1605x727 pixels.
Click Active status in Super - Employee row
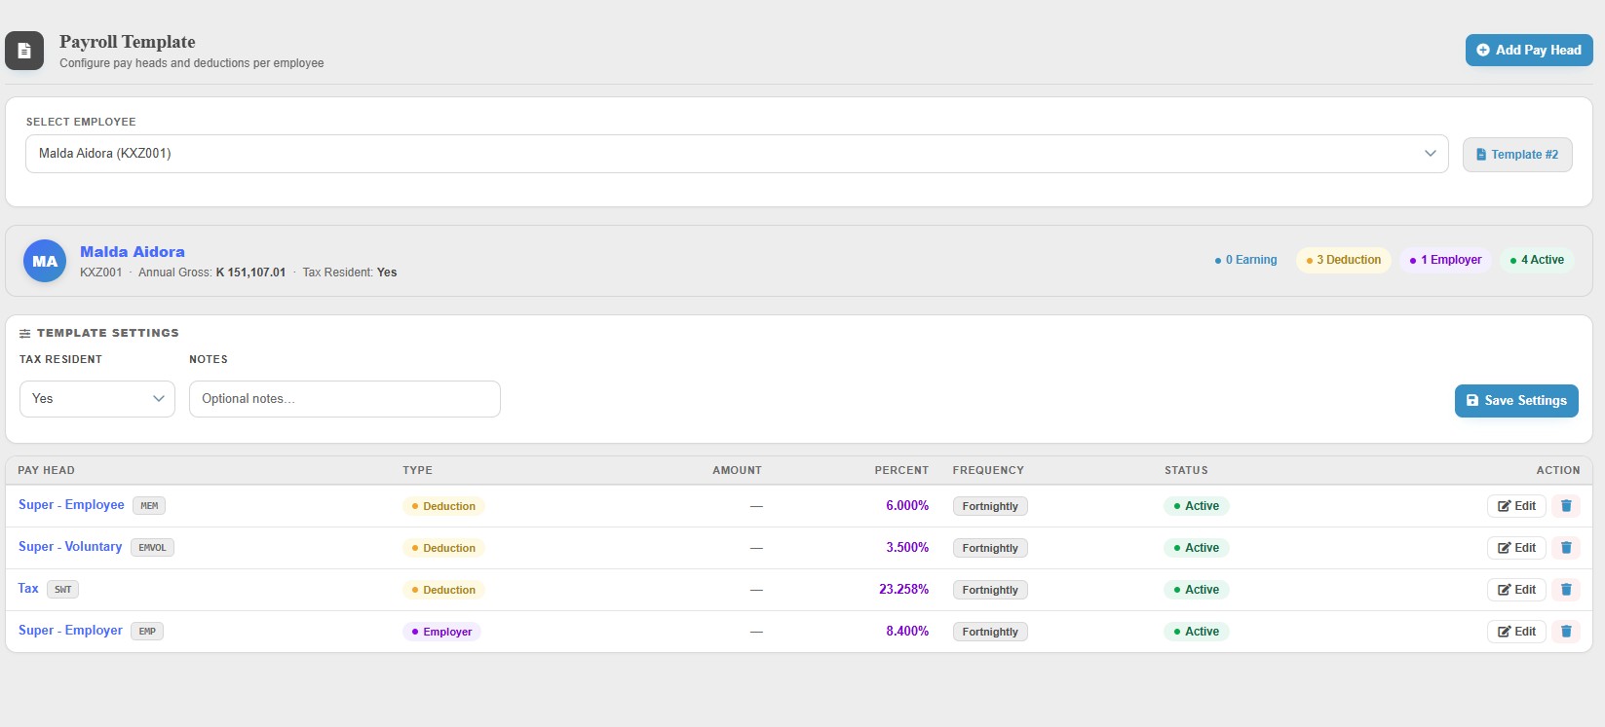(1197, 506)
